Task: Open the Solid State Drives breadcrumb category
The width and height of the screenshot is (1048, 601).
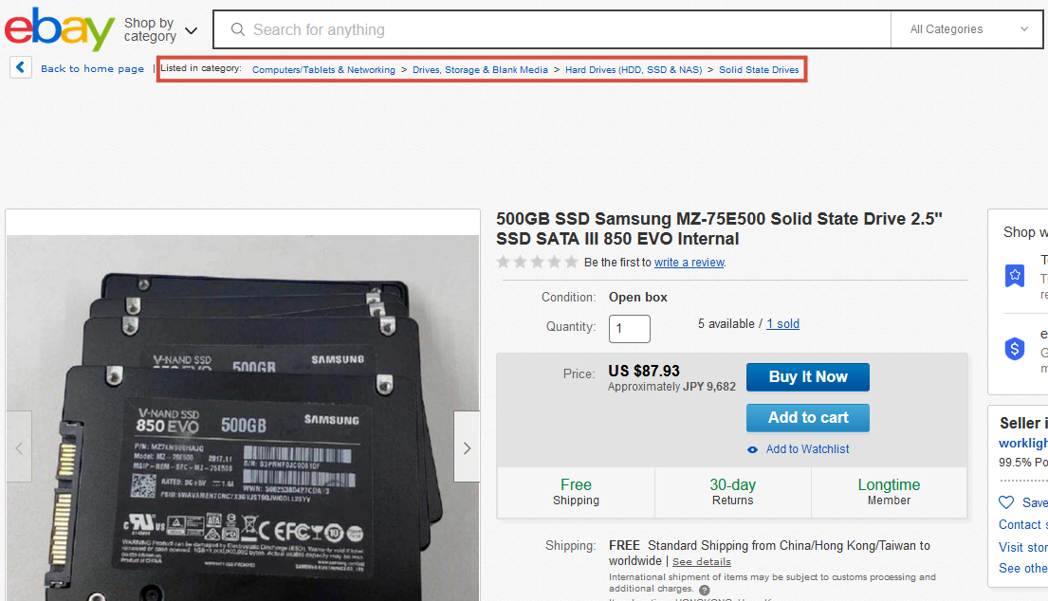Action: 759,69
